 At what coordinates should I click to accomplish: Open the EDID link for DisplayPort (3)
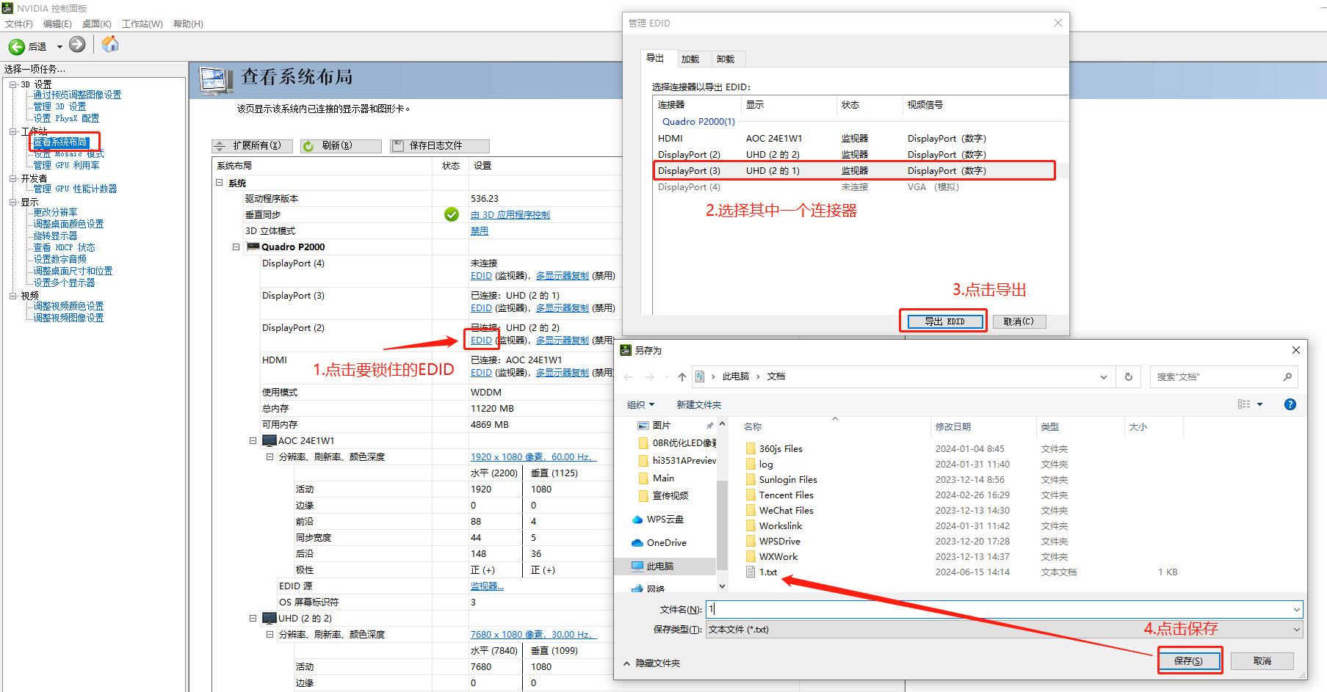tap(481, 308)
